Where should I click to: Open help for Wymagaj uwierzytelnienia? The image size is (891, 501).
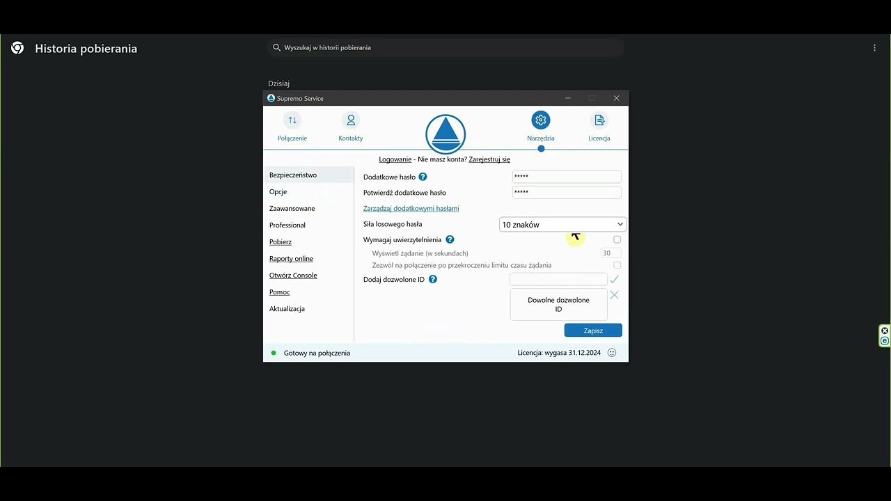point(450,239)
